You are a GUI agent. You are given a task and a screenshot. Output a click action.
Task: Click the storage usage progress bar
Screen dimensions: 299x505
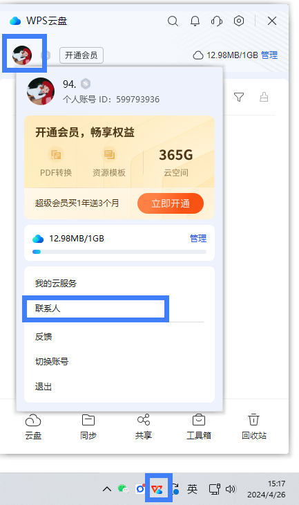click(119, 252)
